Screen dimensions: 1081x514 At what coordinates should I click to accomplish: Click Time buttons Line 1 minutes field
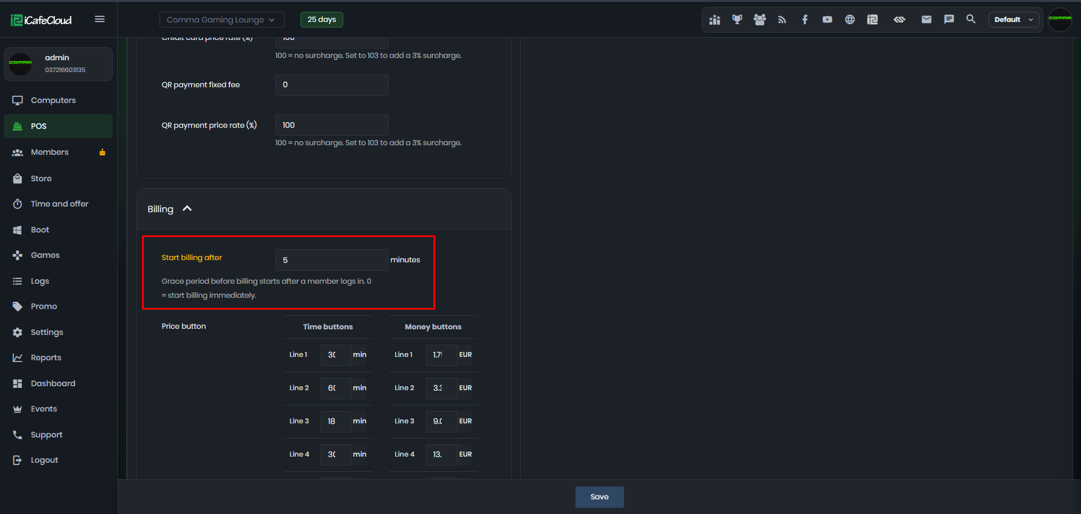[336, 355]
